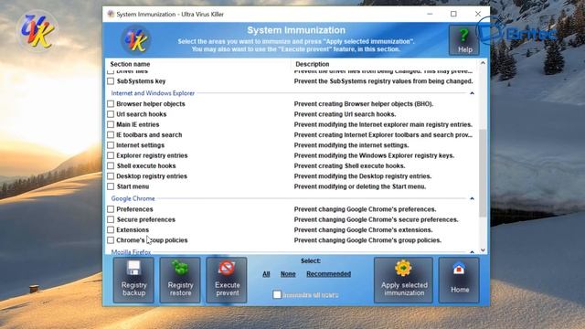Choose the Recommended selection link
The image size is (585, 329).
click(x=329, y=274)
